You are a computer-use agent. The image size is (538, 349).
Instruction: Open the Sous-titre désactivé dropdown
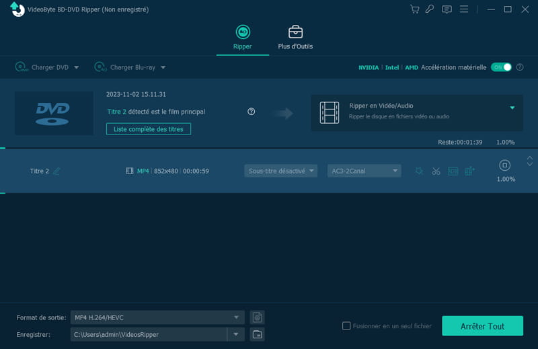coord(280,171)
